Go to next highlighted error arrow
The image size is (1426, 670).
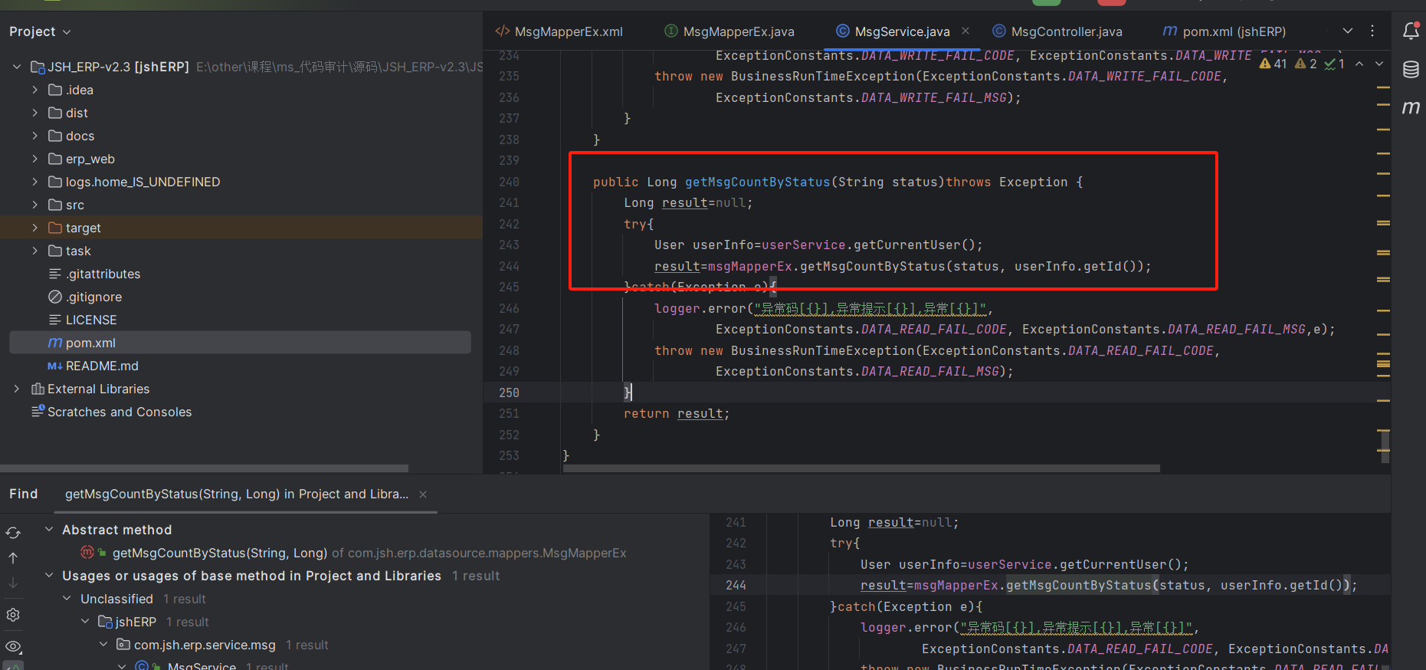click(x=1379, y=64)
